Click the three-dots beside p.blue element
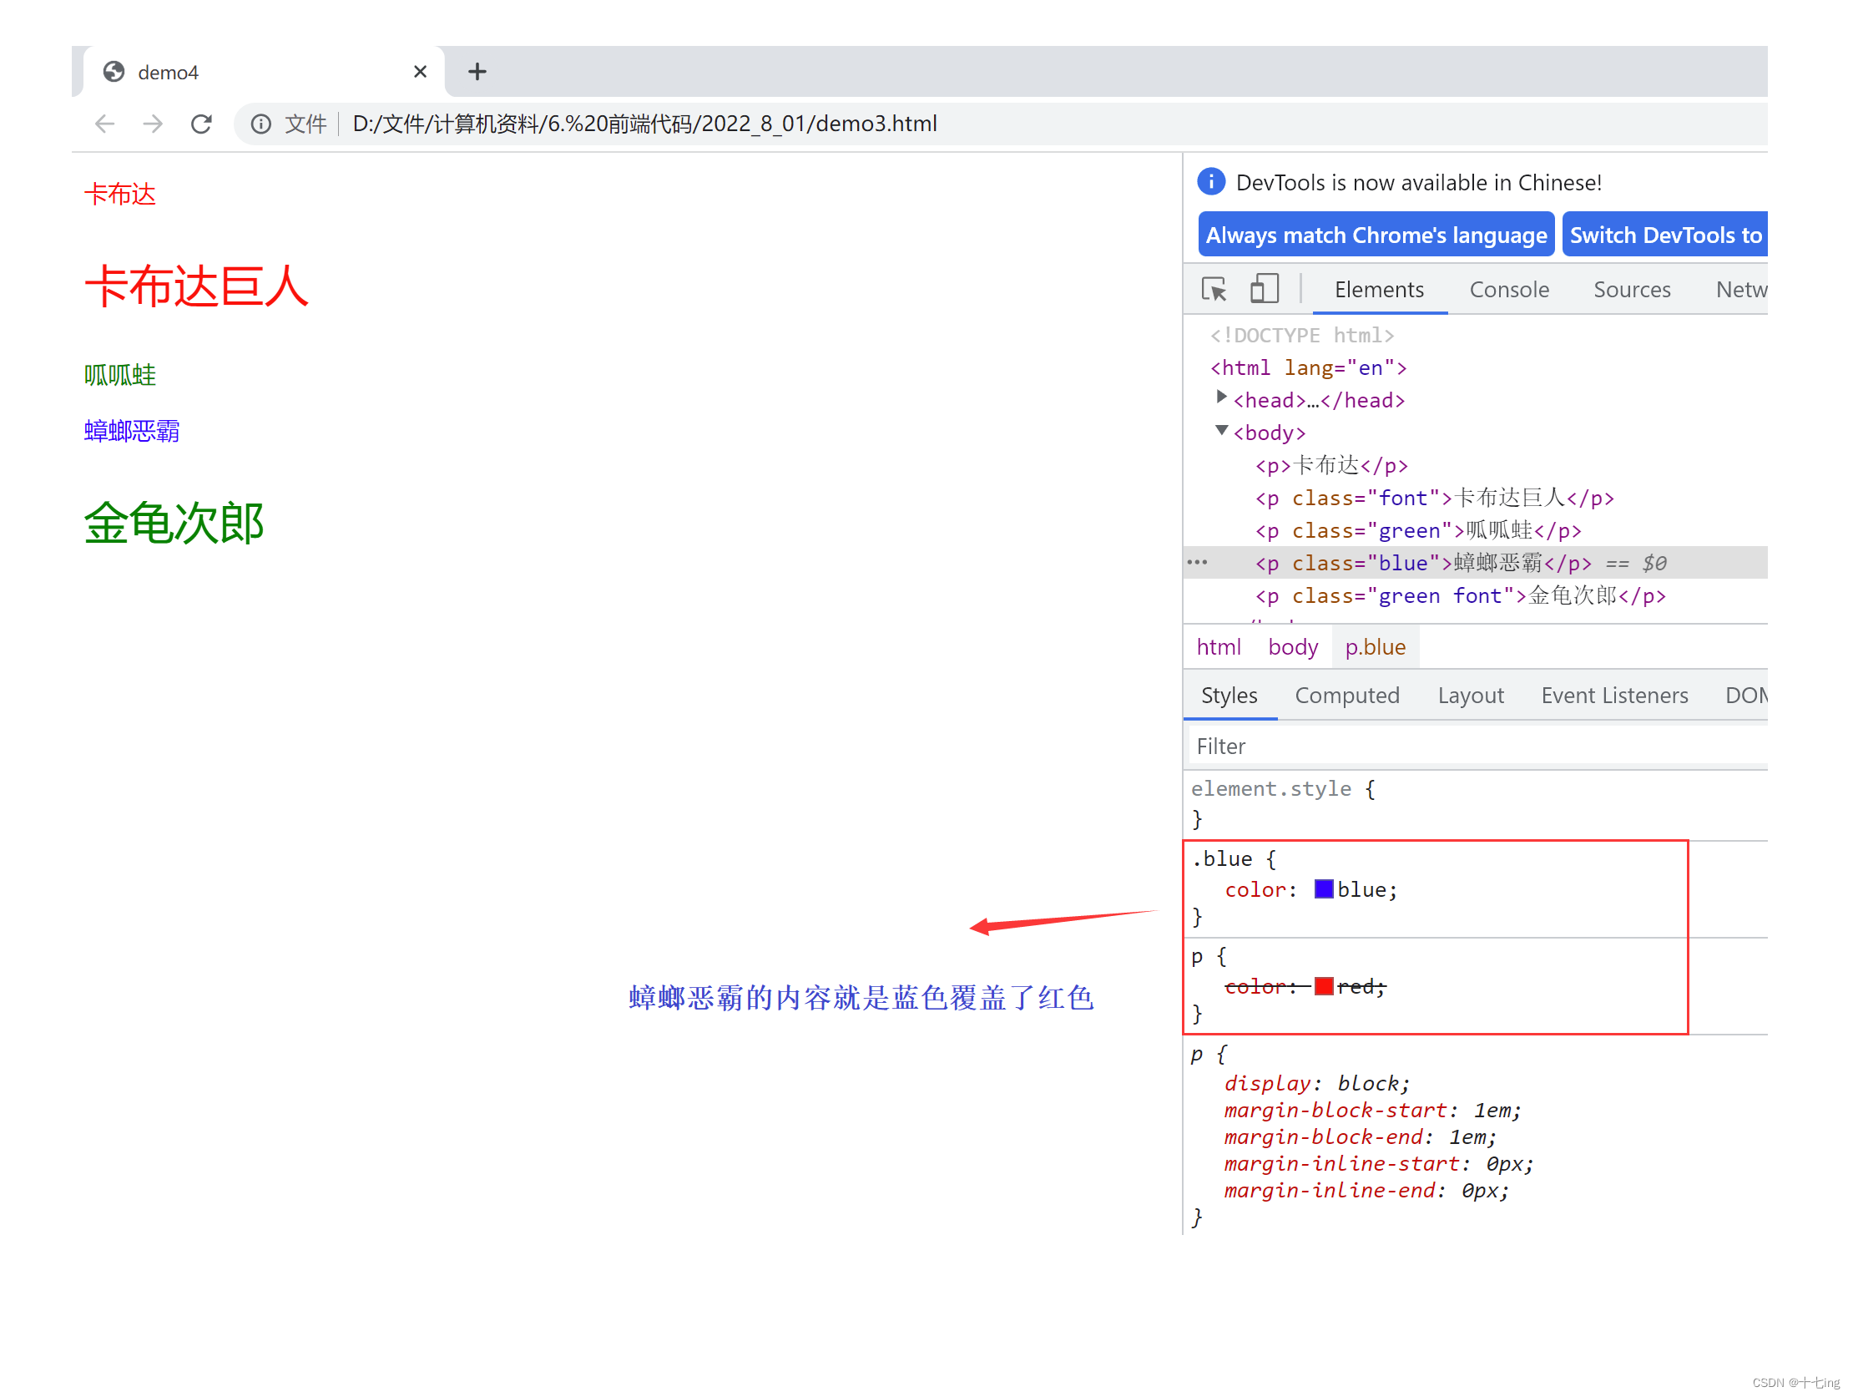Screen dimensions: 1853x1397 point(1198,563)
